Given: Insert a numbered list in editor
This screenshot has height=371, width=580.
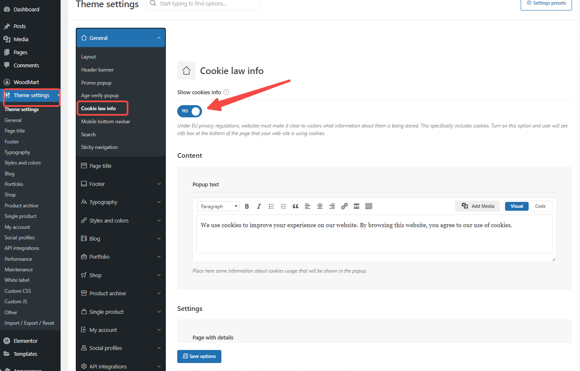Looking at the screenshot, I should tap(284, 206).
